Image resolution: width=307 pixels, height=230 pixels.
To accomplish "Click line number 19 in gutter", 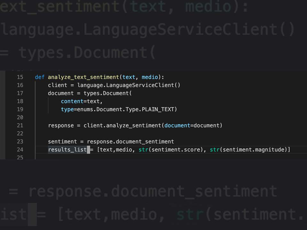I will tap(20, 109).
